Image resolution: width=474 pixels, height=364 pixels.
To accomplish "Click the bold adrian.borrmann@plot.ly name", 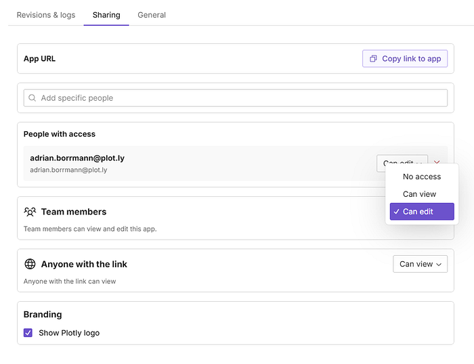I will click(x=77, y=158).
